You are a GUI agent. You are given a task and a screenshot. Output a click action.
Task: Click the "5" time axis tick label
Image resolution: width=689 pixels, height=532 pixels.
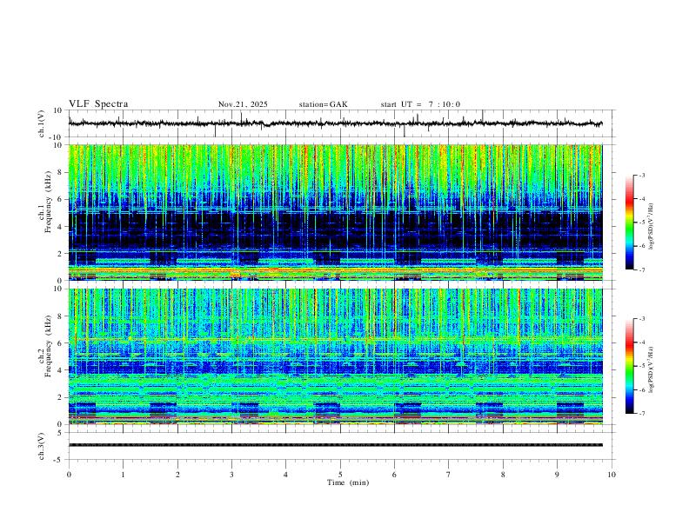point(340,475)
